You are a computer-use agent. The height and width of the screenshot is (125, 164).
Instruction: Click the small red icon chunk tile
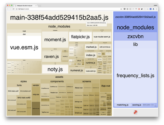[136, 112]
